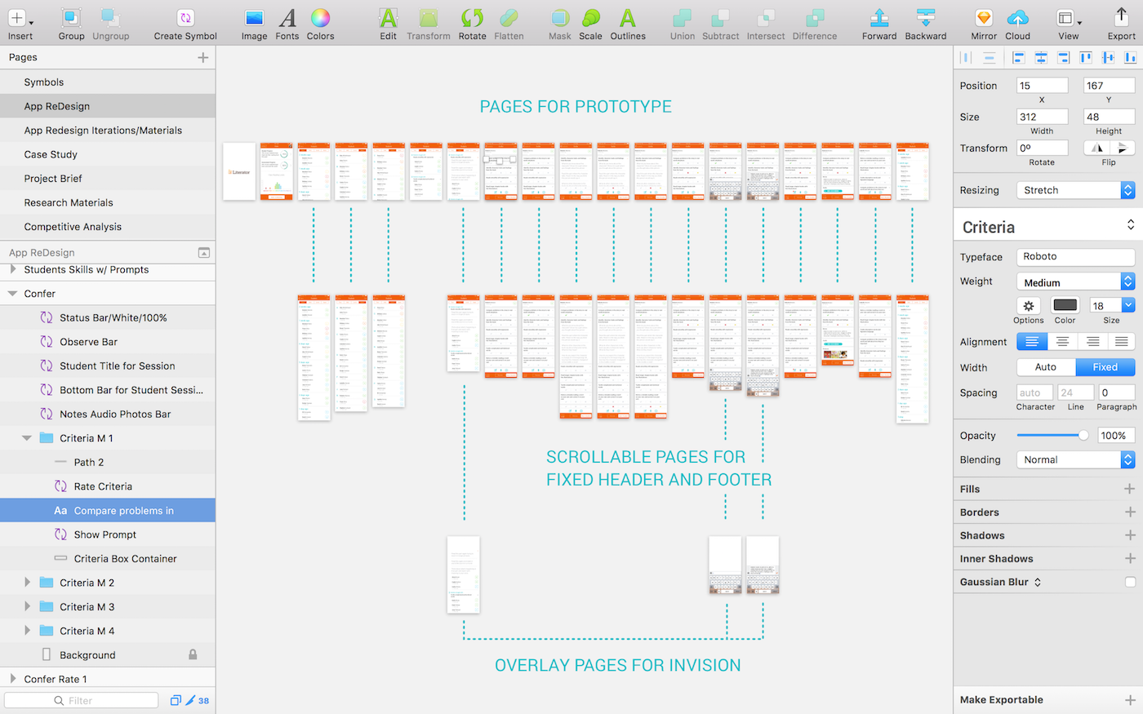Convert text with the Outlines tool

(x=628, y=18)
